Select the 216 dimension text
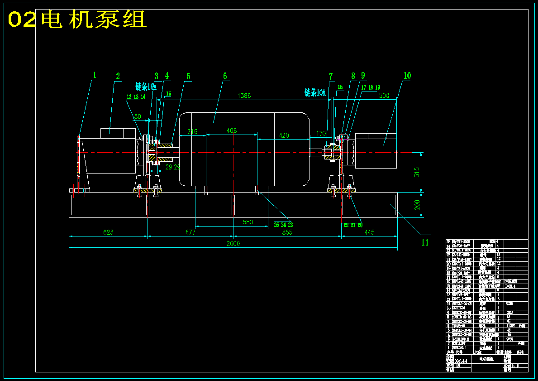 click(192, 131)
